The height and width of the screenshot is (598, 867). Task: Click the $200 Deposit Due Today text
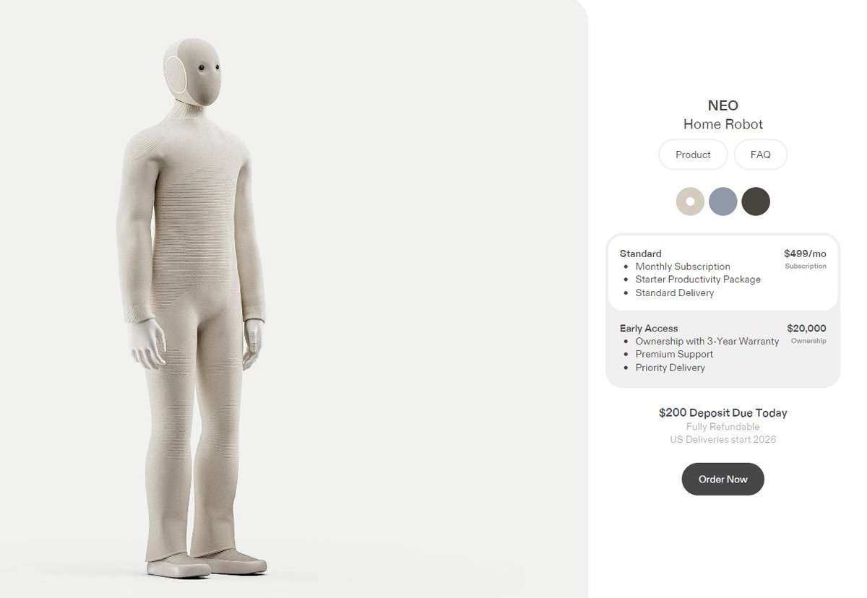click(x=722, y=413)
